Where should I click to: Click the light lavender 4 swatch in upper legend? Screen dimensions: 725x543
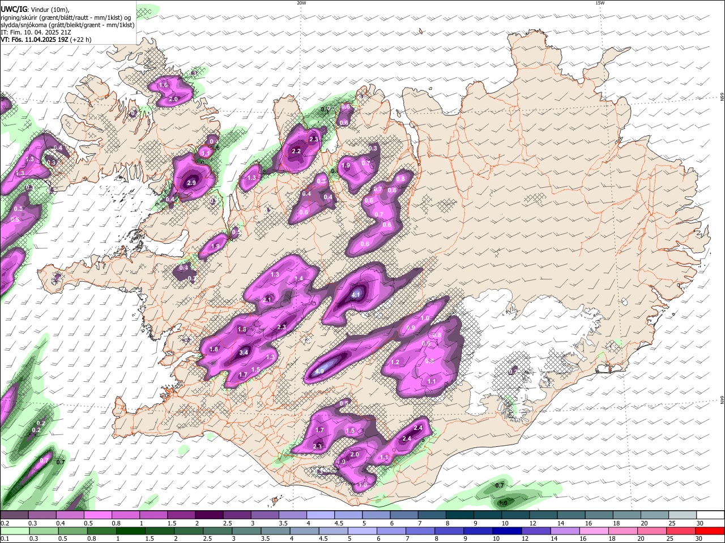point(319,515)
